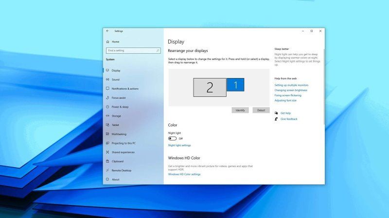
Task: Click the Notifications & actions icon
Action: [x=107, y=89]
